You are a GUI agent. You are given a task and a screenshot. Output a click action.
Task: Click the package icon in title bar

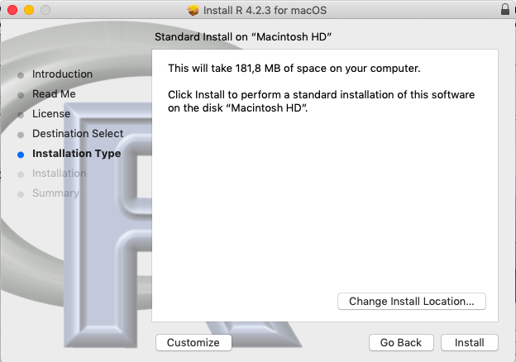[x=193, y=10]
